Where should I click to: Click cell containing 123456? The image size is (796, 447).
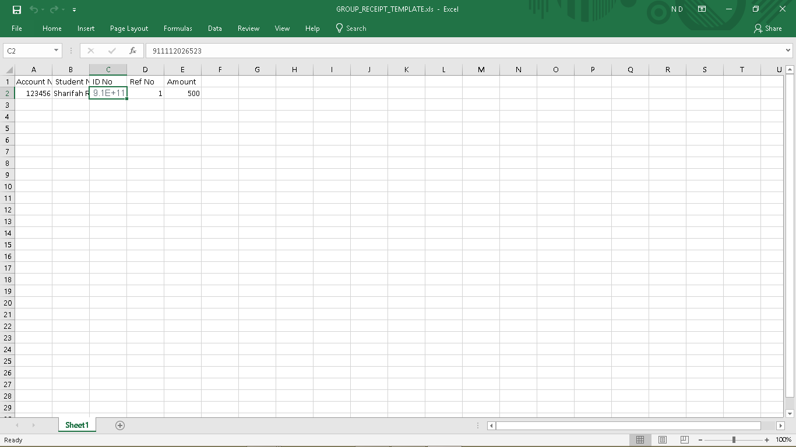(x=33, y=93)
